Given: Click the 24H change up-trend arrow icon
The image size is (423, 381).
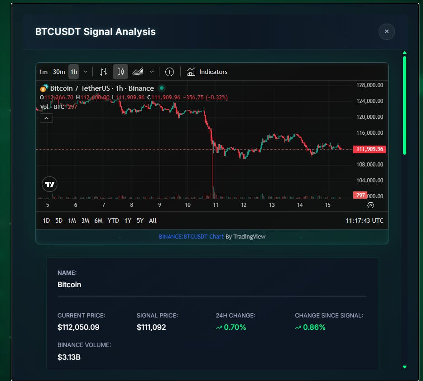Looking at the screenshot, I should [x=219, y=327].
